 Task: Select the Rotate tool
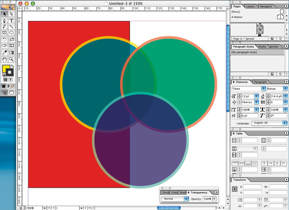click(x=4, y=39)
